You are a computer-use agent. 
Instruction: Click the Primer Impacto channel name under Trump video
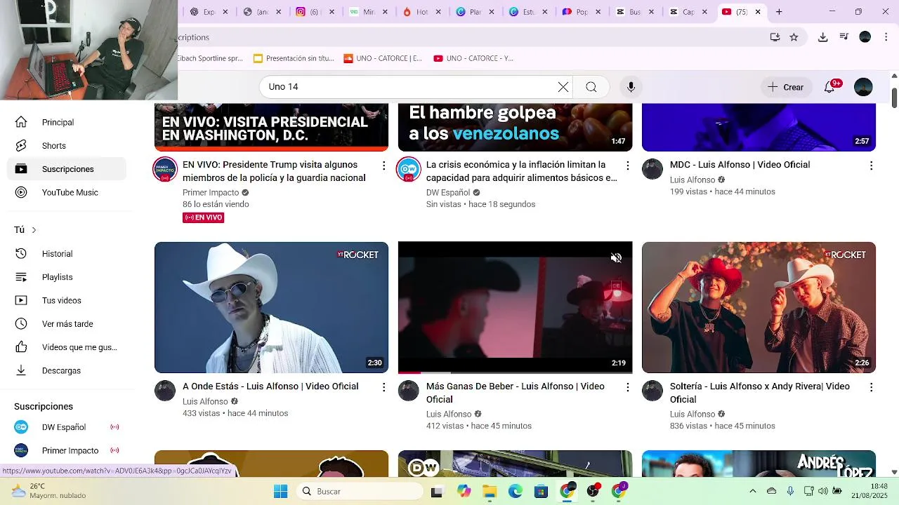(x=211, y=192)
